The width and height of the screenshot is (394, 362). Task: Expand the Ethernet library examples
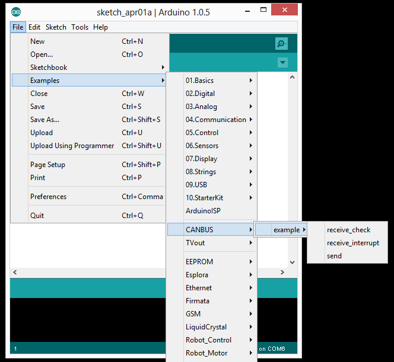(x=212, y=288)
